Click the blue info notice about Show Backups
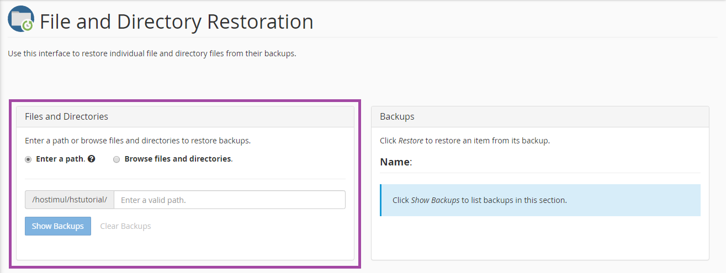Viewport: 726px width, 273px height. pos(540,200)
